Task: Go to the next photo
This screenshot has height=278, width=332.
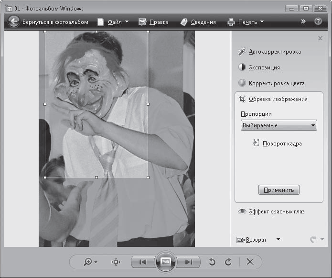Action: click(188, 262)
